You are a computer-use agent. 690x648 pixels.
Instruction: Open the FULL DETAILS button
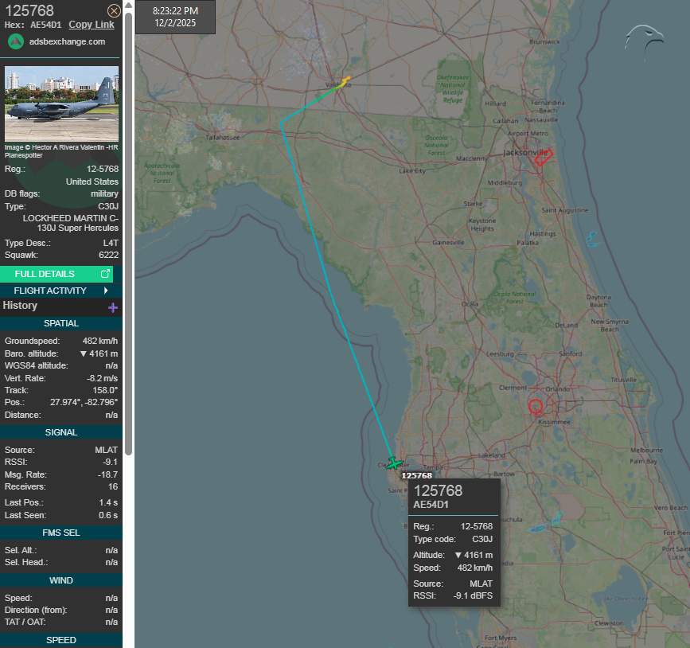click(57, 274)
